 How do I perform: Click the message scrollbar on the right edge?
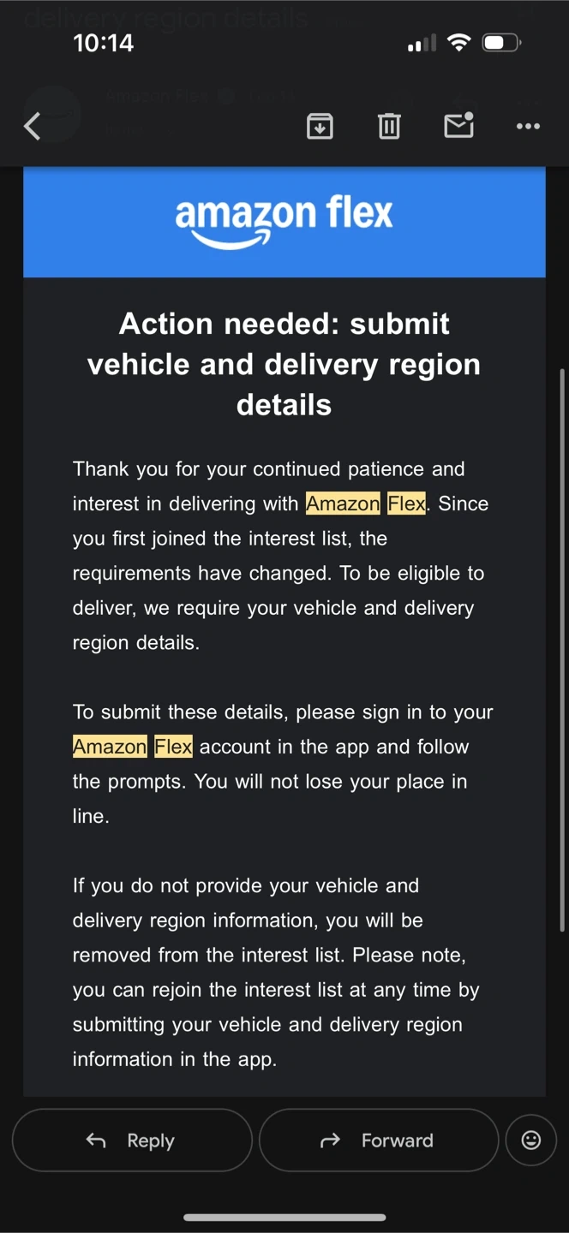[562, 651]
